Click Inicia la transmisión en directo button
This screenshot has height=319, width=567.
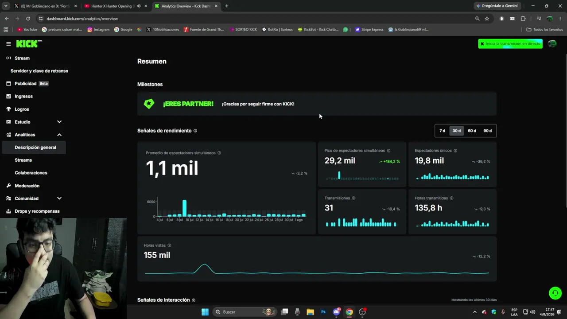[x=510, y=44]
